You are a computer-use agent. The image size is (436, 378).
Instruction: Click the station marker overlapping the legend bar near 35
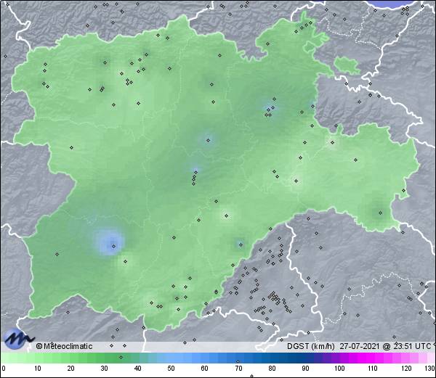tap(121, 357)
